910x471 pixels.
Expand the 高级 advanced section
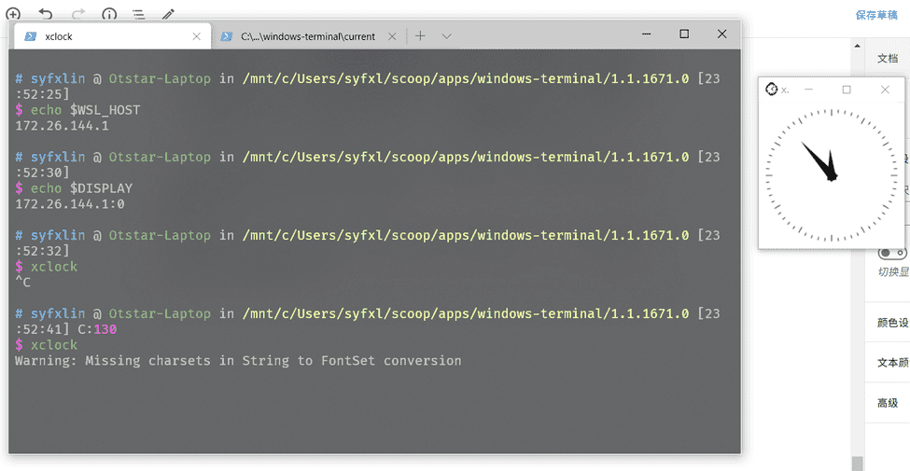pyautogui.click(x=888, y=403)
